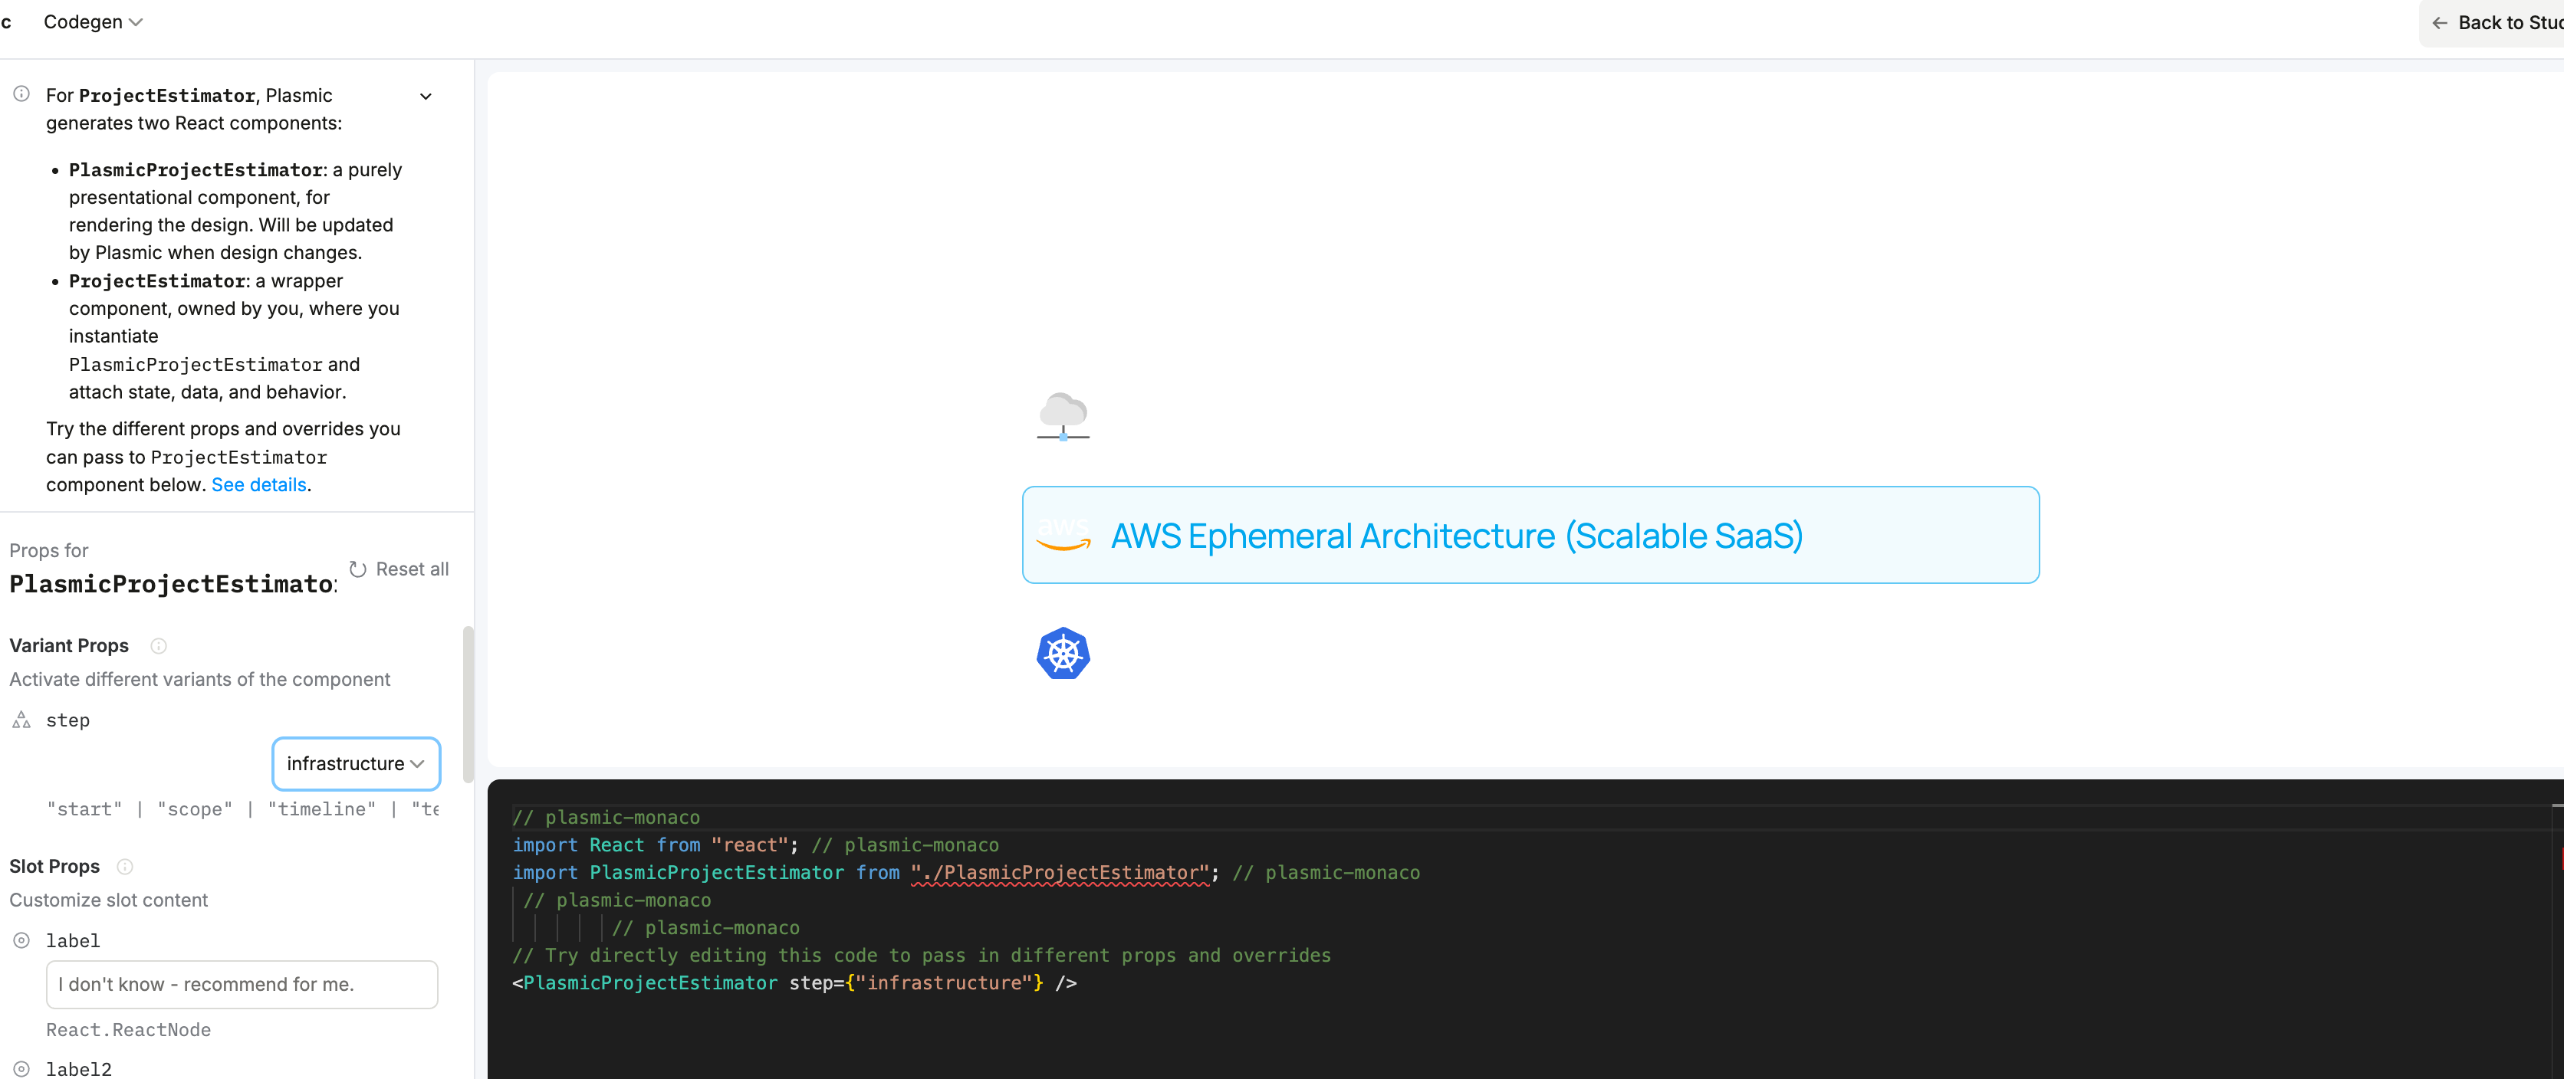Collapse the ProjectEstimator description section
2564x1079 pixels.
pyautogui.click(x=426, y=97)
